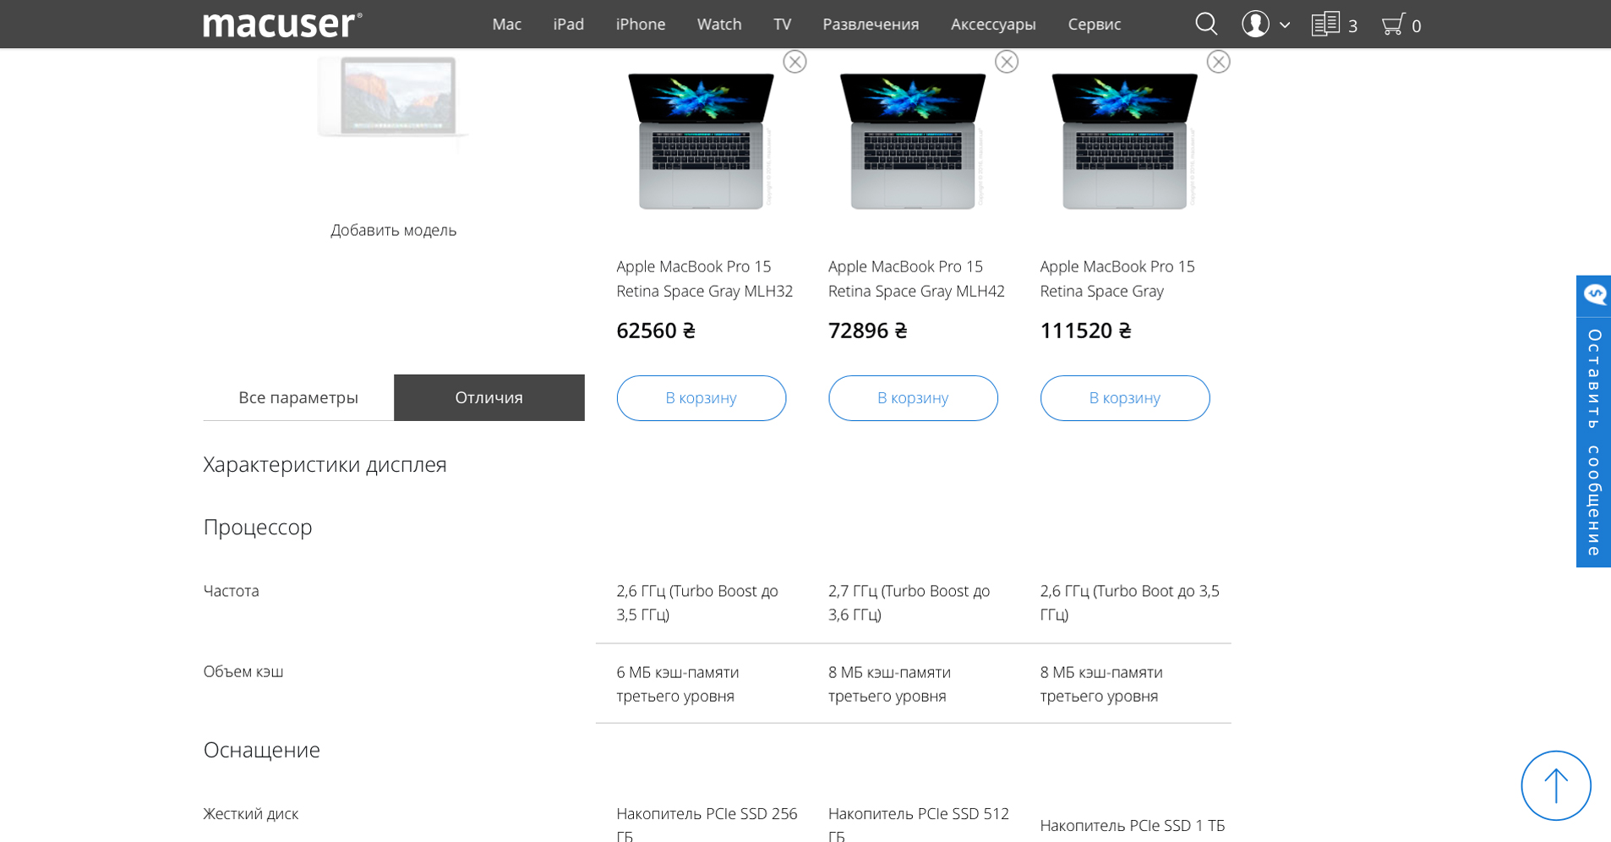The height and width of the screenshot is (842, 1611).
Task: Open the 'Оставить сообщение' side panel
Action: click(x=1594, y=442)
